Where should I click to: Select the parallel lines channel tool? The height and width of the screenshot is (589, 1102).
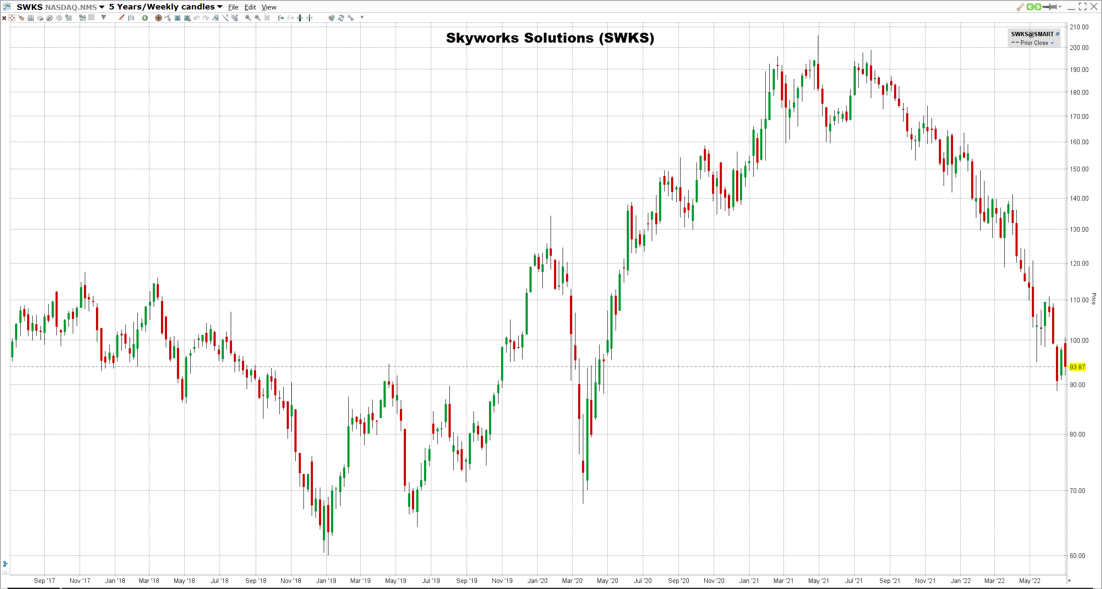click(234, 18)
